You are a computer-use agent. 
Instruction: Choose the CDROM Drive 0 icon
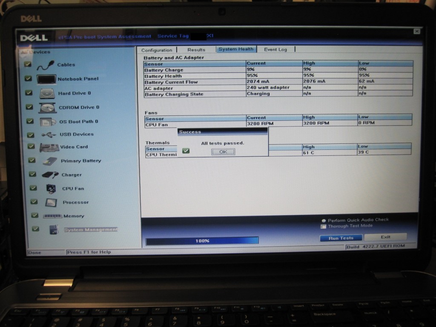pyautogui.click(x=48, y=108)
